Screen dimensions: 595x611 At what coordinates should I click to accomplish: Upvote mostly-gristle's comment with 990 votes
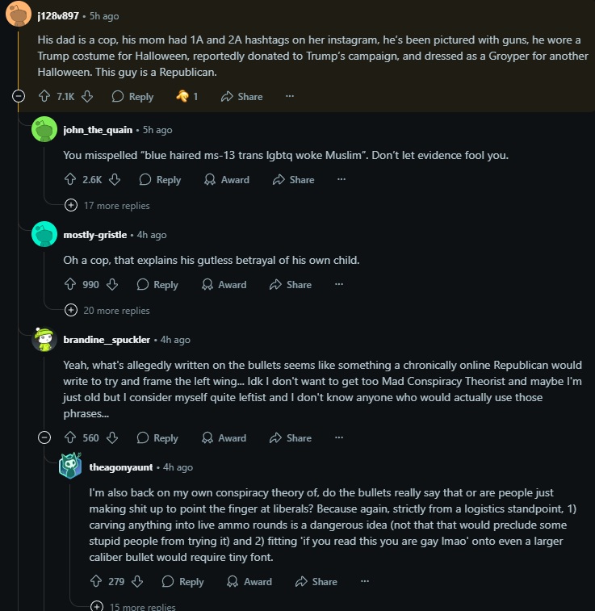70,284
